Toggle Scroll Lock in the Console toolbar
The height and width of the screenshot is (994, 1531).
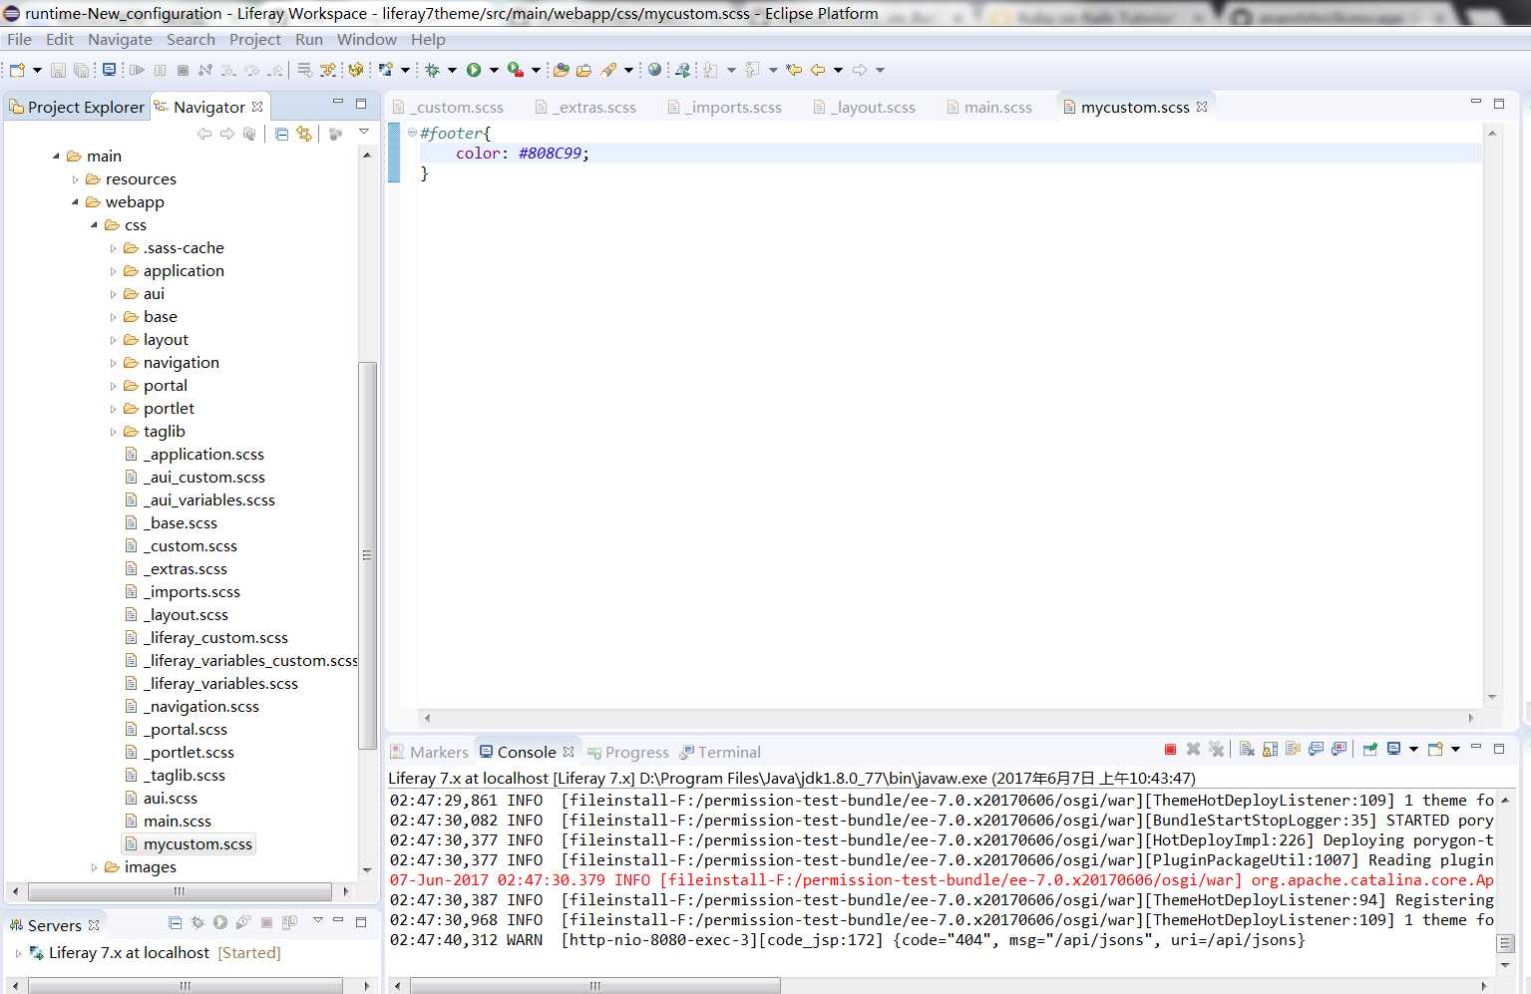(1270, 750)
